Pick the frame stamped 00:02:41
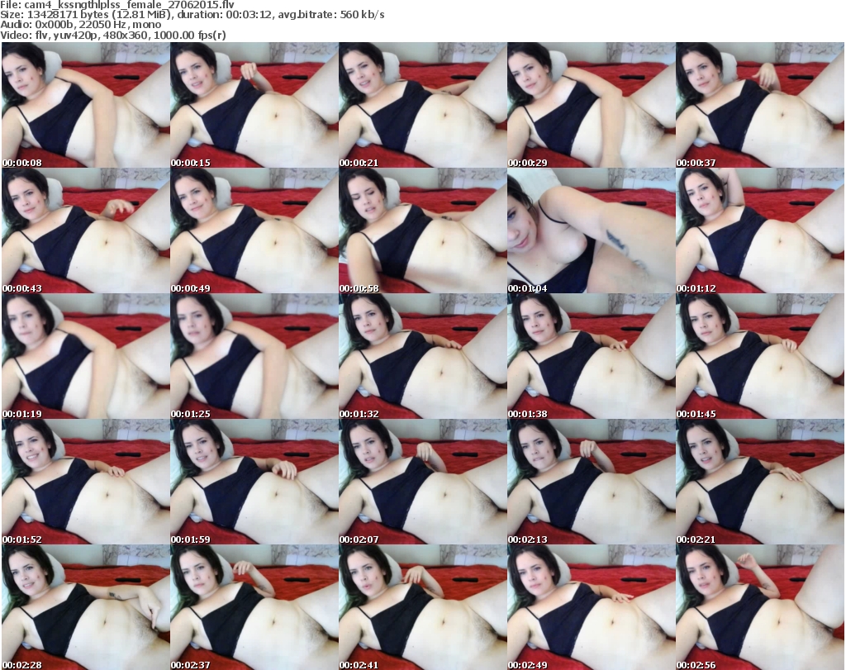The image size is (846, 670). click(422, 607)
